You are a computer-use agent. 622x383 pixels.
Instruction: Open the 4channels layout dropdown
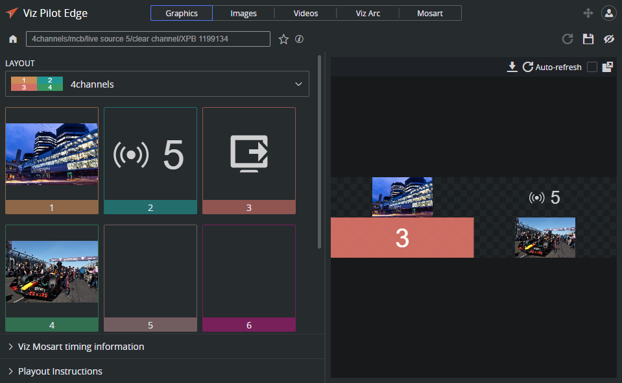click(x=157, y=84)
